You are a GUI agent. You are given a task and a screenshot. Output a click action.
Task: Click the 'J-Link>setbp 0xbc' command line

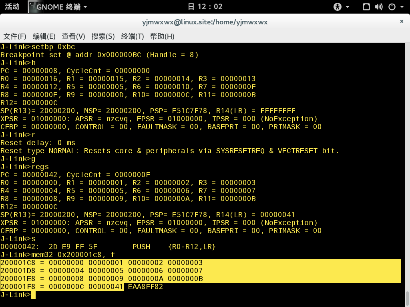(x=38, y=47)
